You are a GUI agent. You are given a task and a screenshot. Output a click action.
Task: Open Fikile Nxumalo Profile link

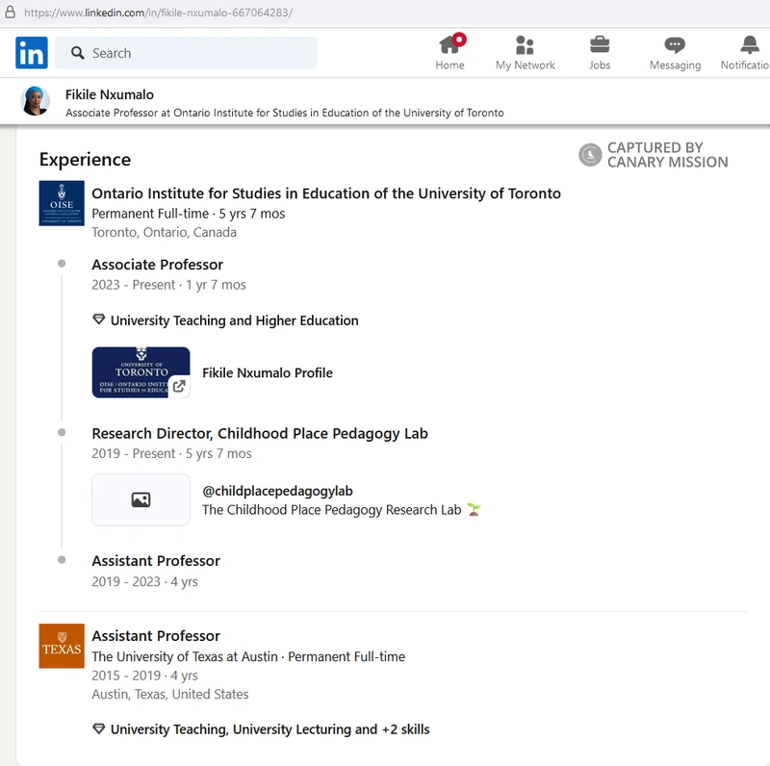pos(268,372)
